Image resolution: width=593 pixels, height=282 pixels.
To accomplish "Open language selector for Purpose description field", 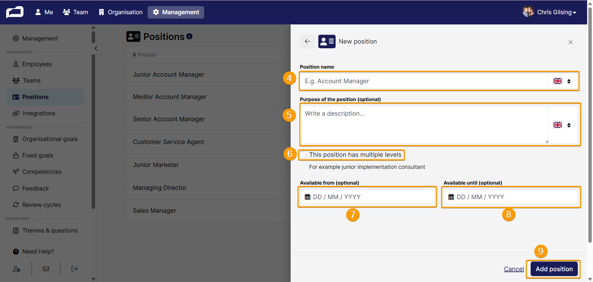I will [x=562, y=125].
